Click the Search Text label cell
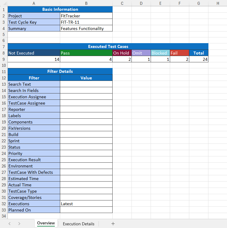Viewport: 227px width, 228px height. tap(34, 84)
